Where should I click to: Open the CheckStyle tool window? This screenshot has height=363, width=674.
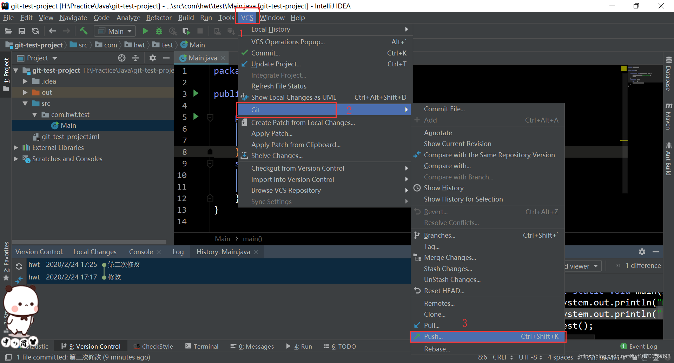[x=153, y=346]
